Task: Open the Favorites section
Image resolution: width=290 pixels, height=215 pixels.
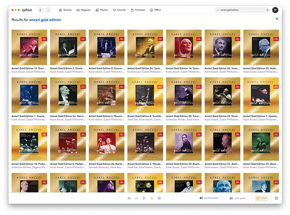Action: 119,10
